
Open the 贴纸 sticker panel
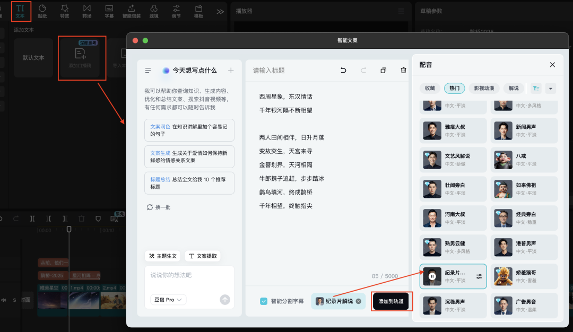(44, 11)
